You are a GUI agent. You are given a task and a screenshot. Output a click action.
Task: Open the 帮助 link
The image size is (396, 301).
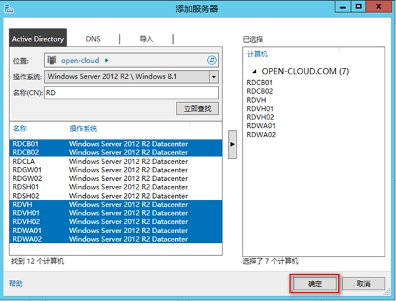pos(16,284)
